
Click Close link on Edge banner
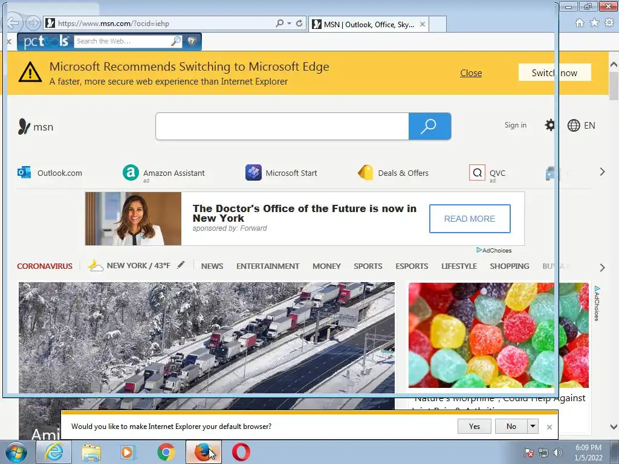pyautogui.click(x=471, y=73)
